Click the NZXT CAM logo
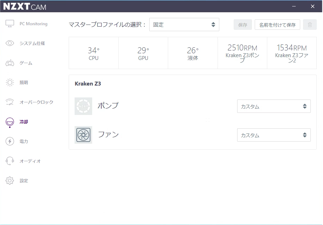 tap(25, 6)
